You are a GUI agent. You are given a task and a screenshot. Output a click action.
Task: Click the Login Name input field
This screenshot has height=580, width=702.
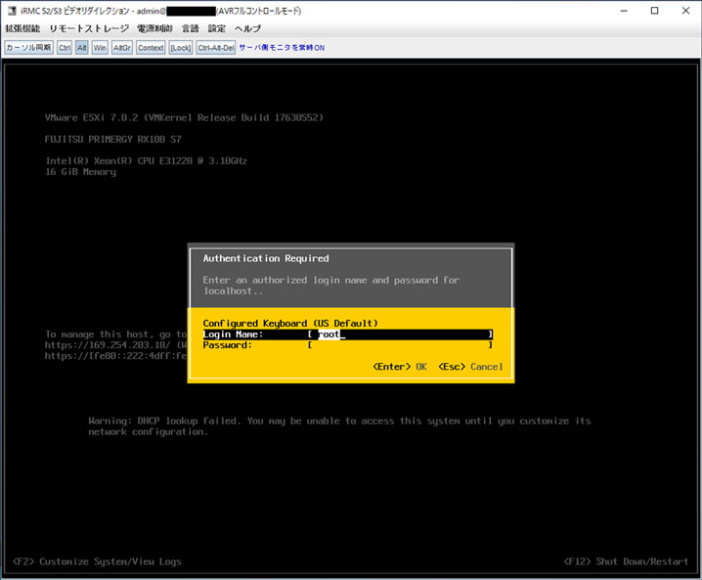[400, 335]
